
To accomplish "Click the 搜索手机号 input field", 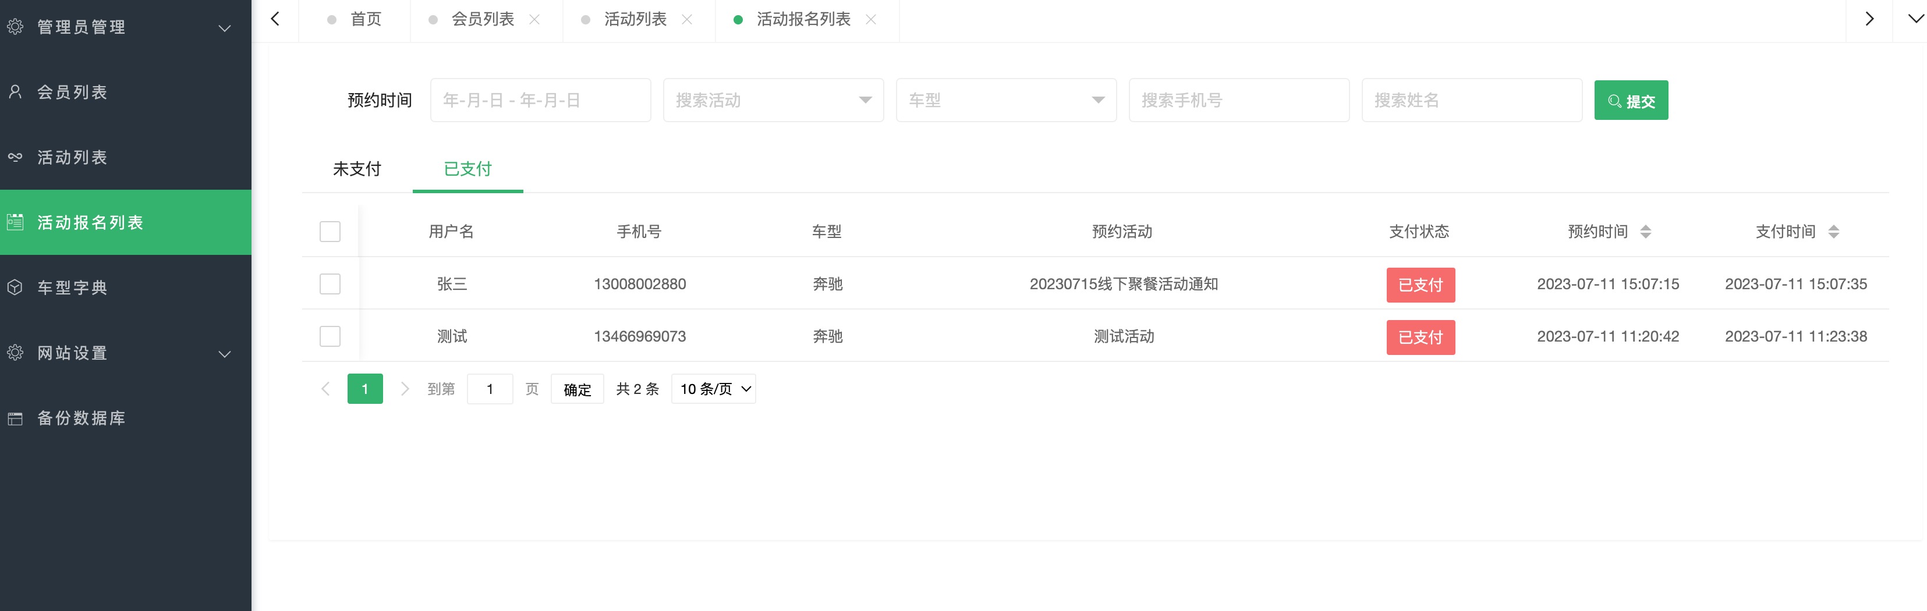I will (x=1239, y=100).
